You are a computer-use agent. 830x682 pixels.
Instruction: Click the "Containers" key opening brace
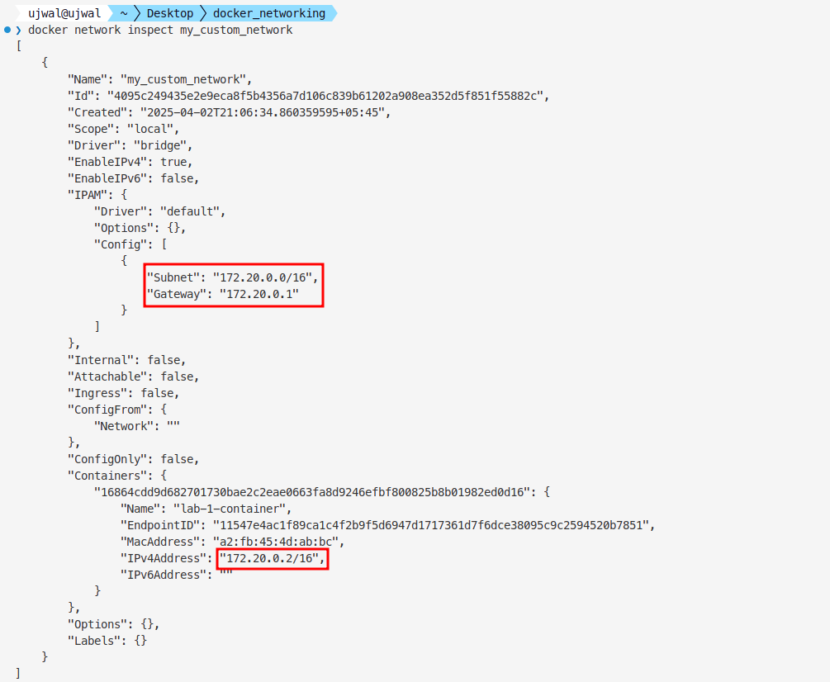tap(164, 476)
